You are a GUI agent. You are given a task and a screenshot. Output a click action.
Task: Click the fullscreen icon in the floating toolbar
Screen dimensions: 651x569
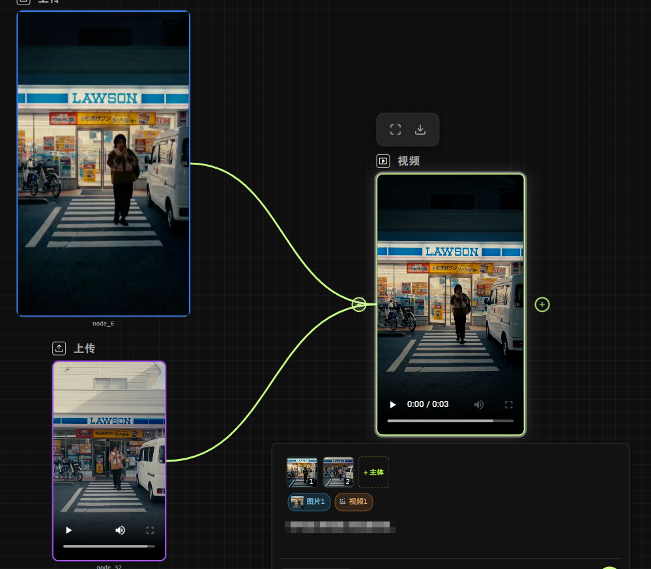click(396, 130)
